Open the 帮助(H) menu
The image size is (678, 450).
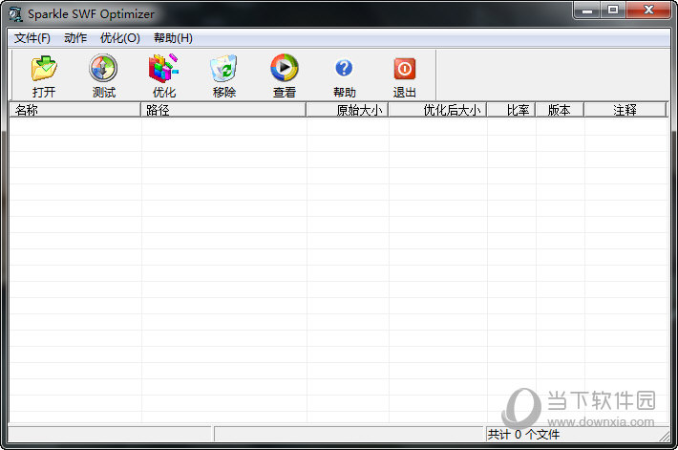coord(173,38)
